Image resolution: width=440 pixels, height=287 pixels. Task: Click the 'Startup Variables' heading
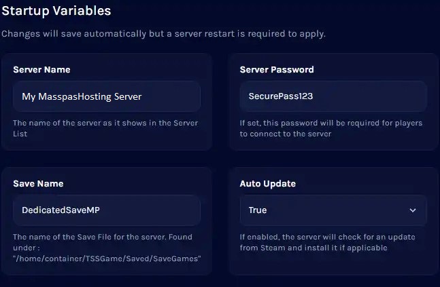(x=56, y=11)
